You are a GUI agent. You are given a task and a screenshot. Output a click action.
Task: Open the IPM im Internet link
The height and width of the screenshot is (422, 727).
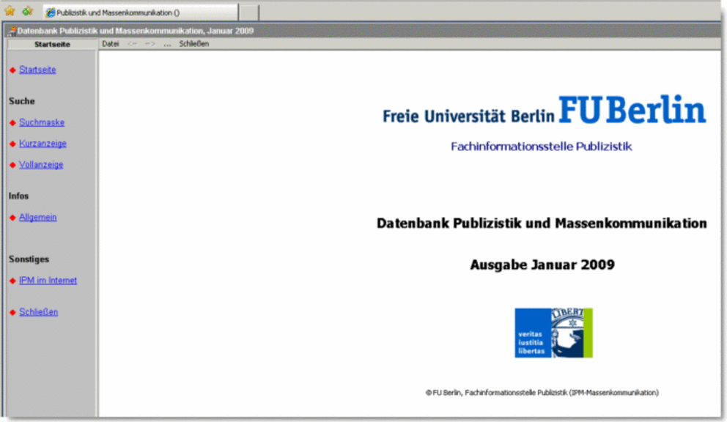(x=48, y=281)
